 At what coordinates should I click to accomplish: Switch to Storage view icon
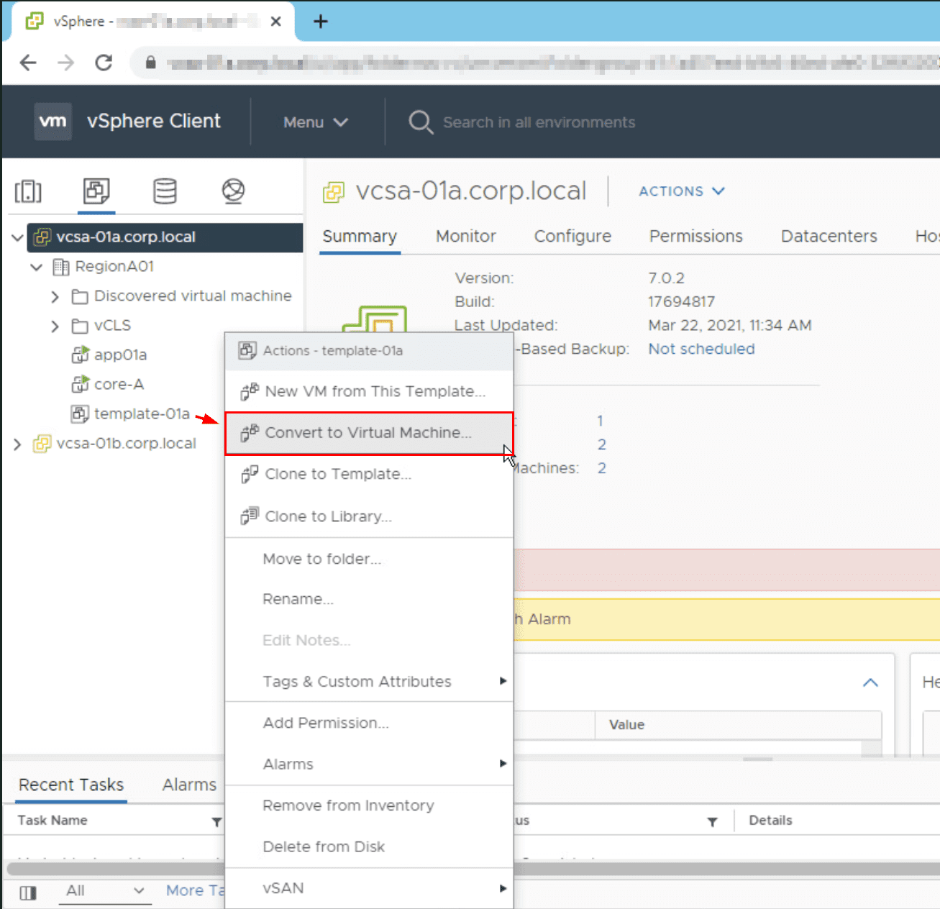coord(165,191)
